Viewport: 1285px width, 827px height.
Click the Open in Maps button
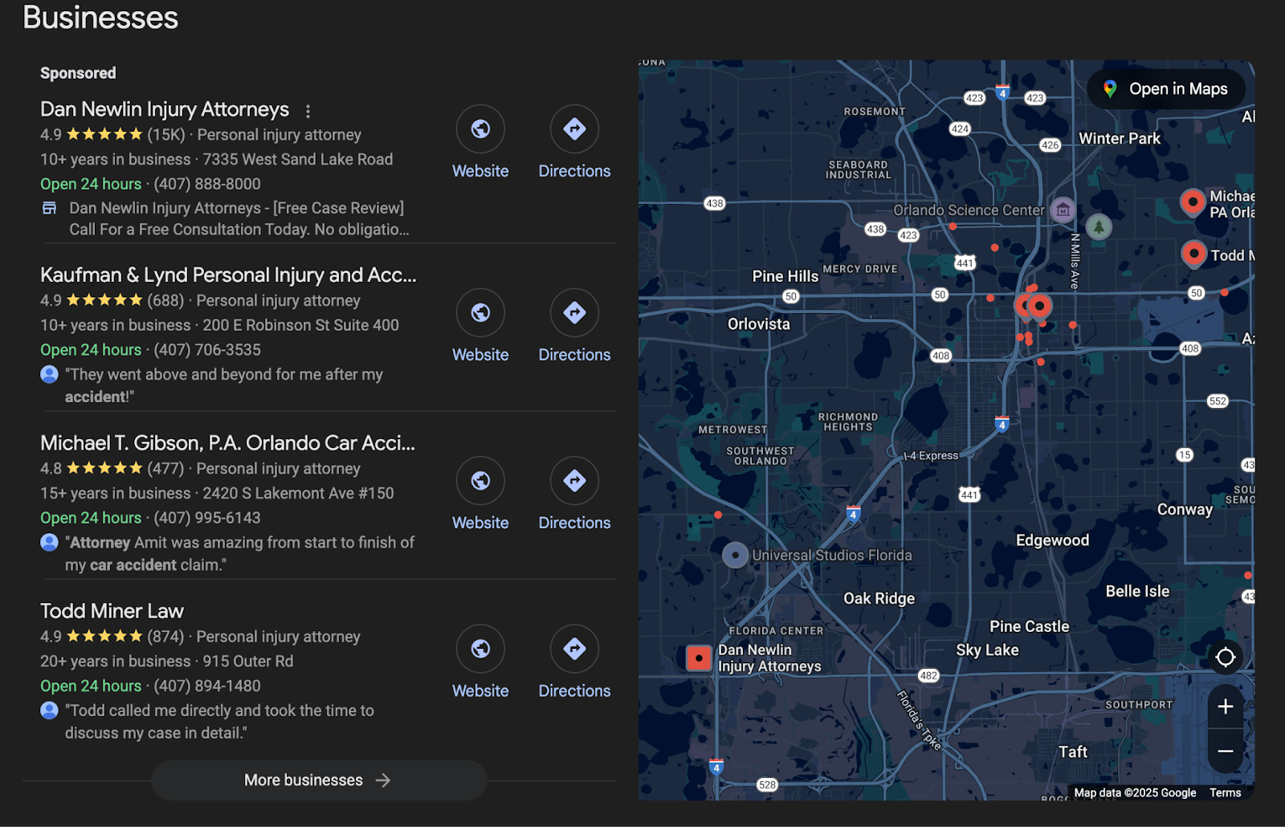1165,89
